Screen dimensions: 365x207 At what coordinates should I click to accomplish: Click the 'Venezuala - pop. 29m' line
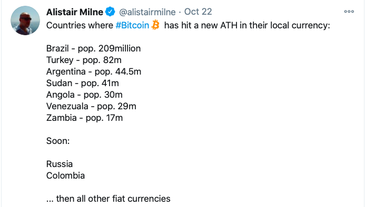[91, 107]
